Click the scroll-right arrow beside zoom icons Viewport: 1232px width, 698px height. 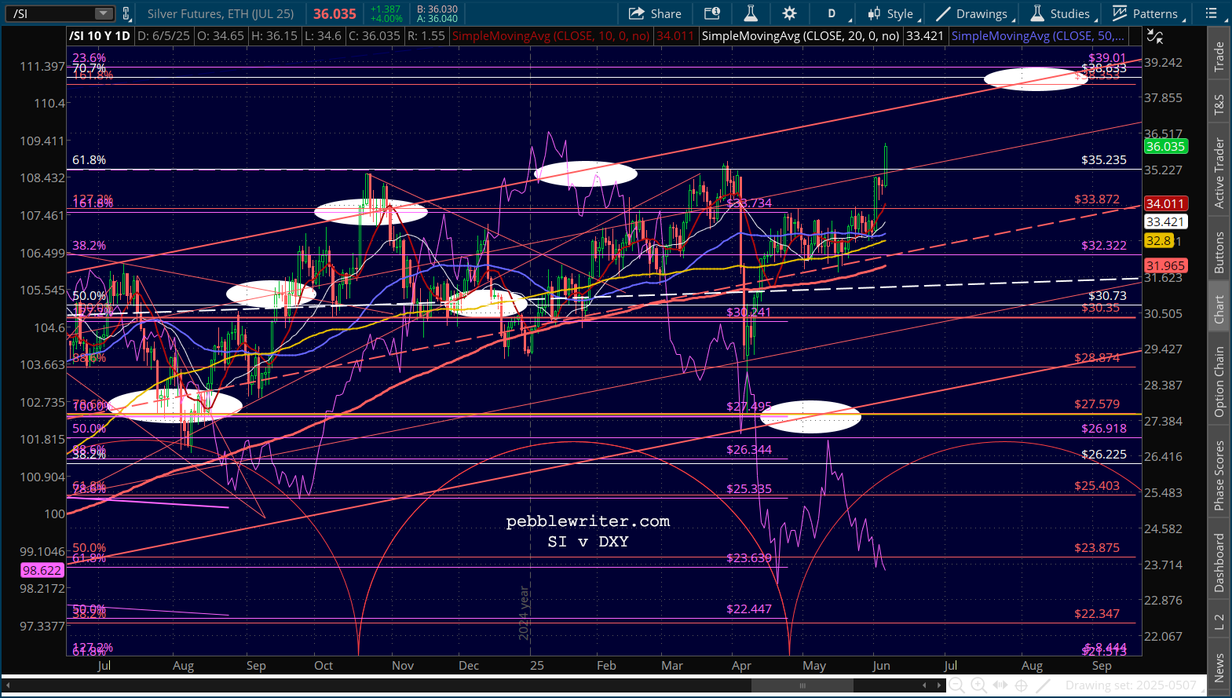click(939, 685)
